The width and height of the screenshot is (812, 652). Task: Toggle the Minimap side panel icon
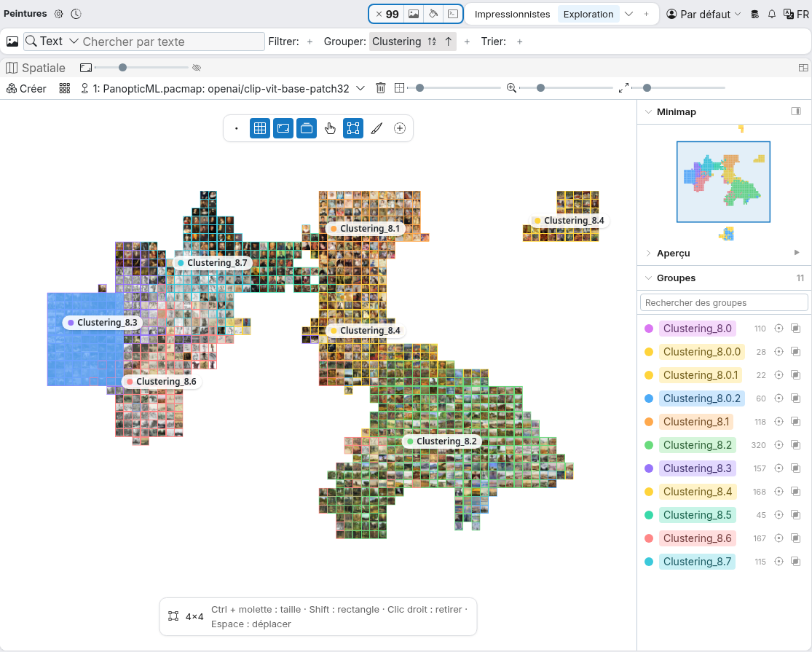[x=796, y=111]
